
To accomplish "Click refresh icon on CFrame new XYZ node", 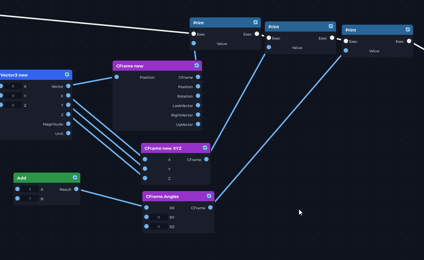I will tap(205, 148).
